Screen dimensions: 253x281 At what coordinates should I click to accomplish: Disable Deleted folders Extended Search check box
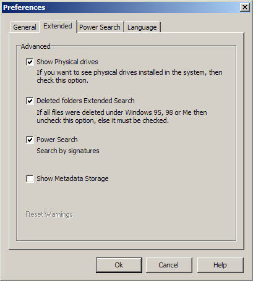pyautogui.click(x=30, y=101)
